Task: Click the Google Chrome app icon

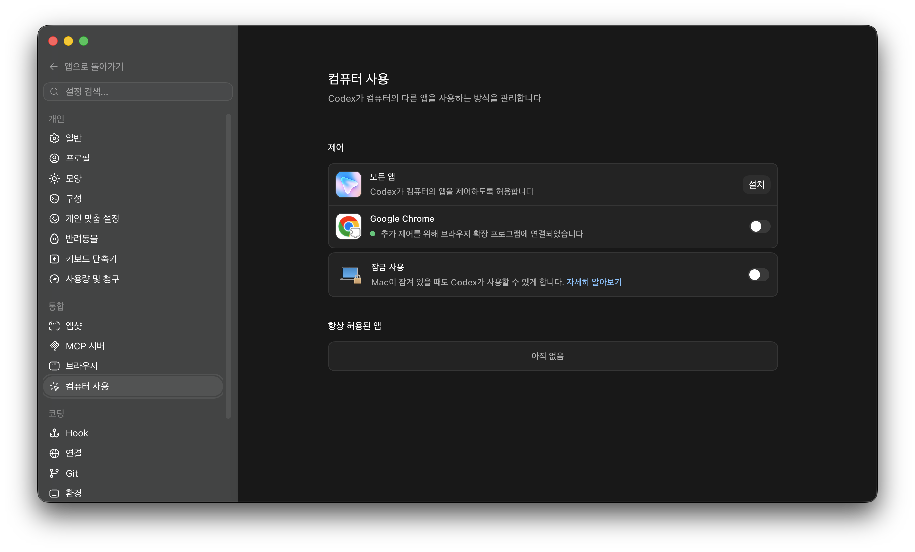Action: coord(348,226)
